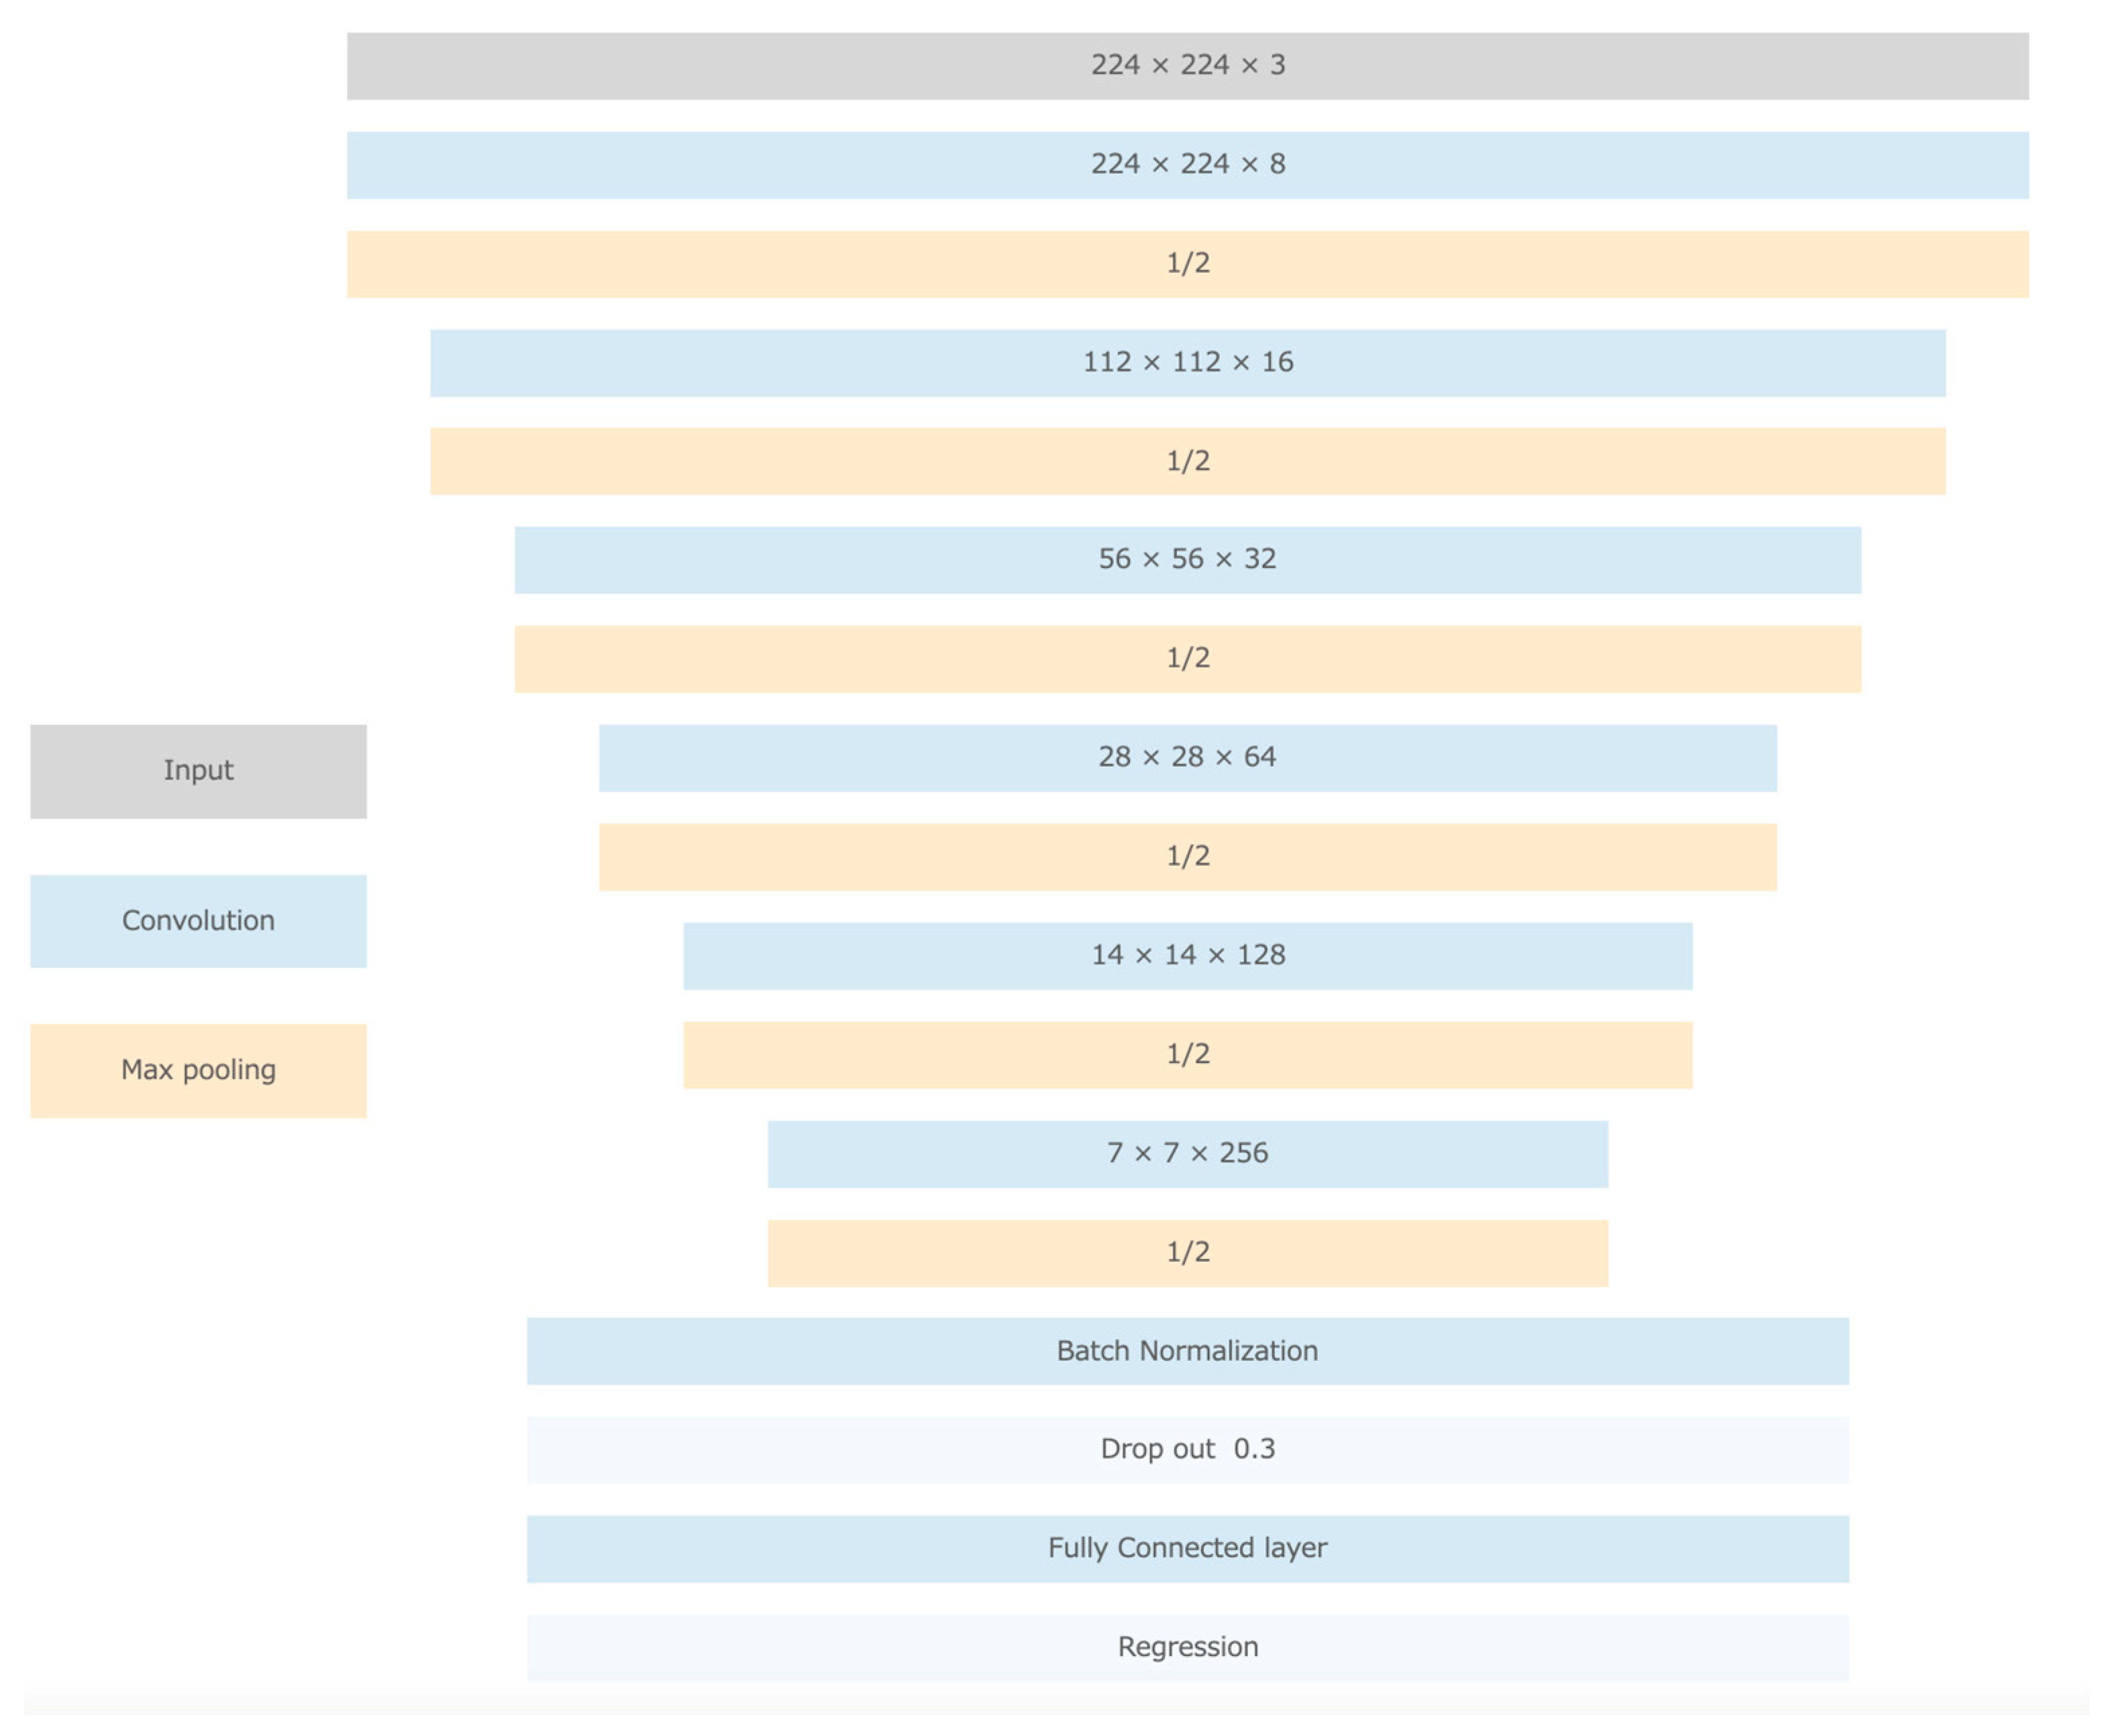The height and width of the screenshot is (1736, 2103).
Task: Click the 1/2 block following 56 × 56 × 32
Action: click(1186, 659)
